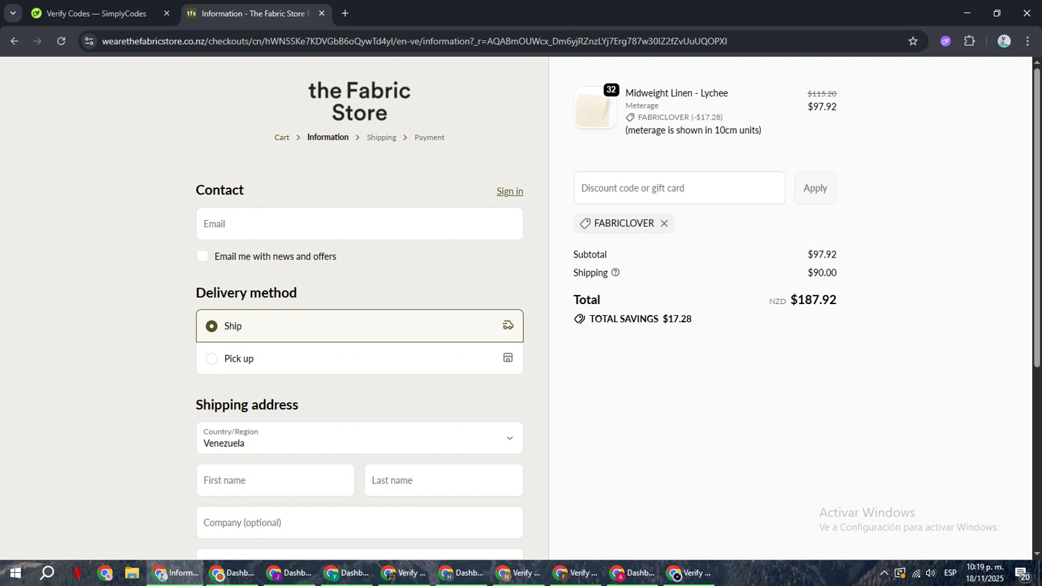
Task: Open the pinned Chrome icon in taskbar
Action: (105, 574)
